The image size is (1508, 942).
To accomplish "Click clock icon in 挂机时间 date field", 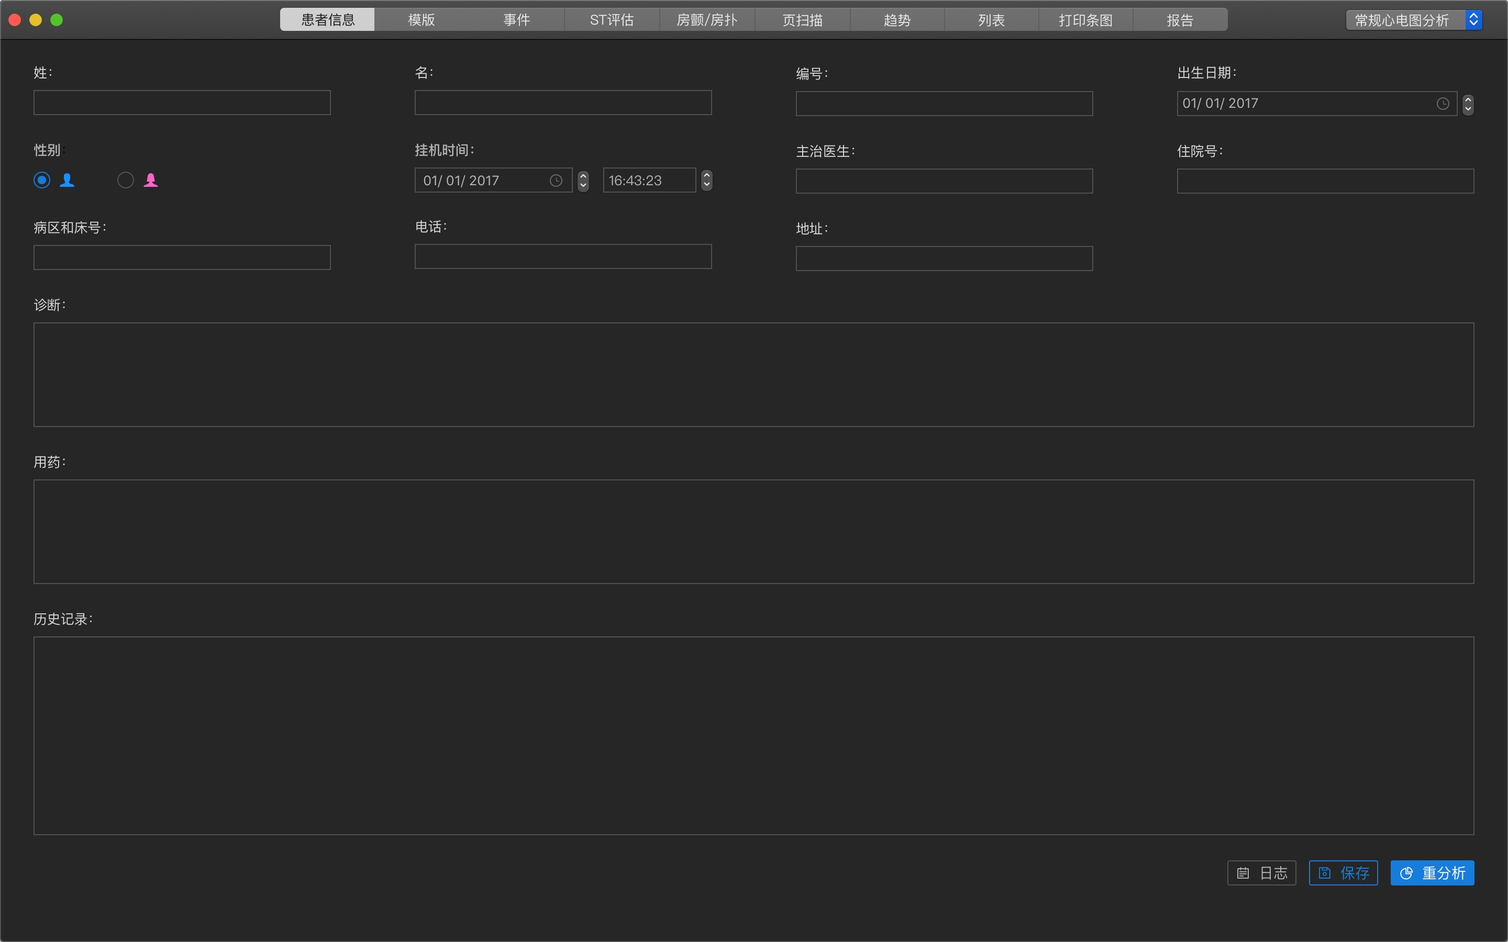I will [x=556, y=181].
